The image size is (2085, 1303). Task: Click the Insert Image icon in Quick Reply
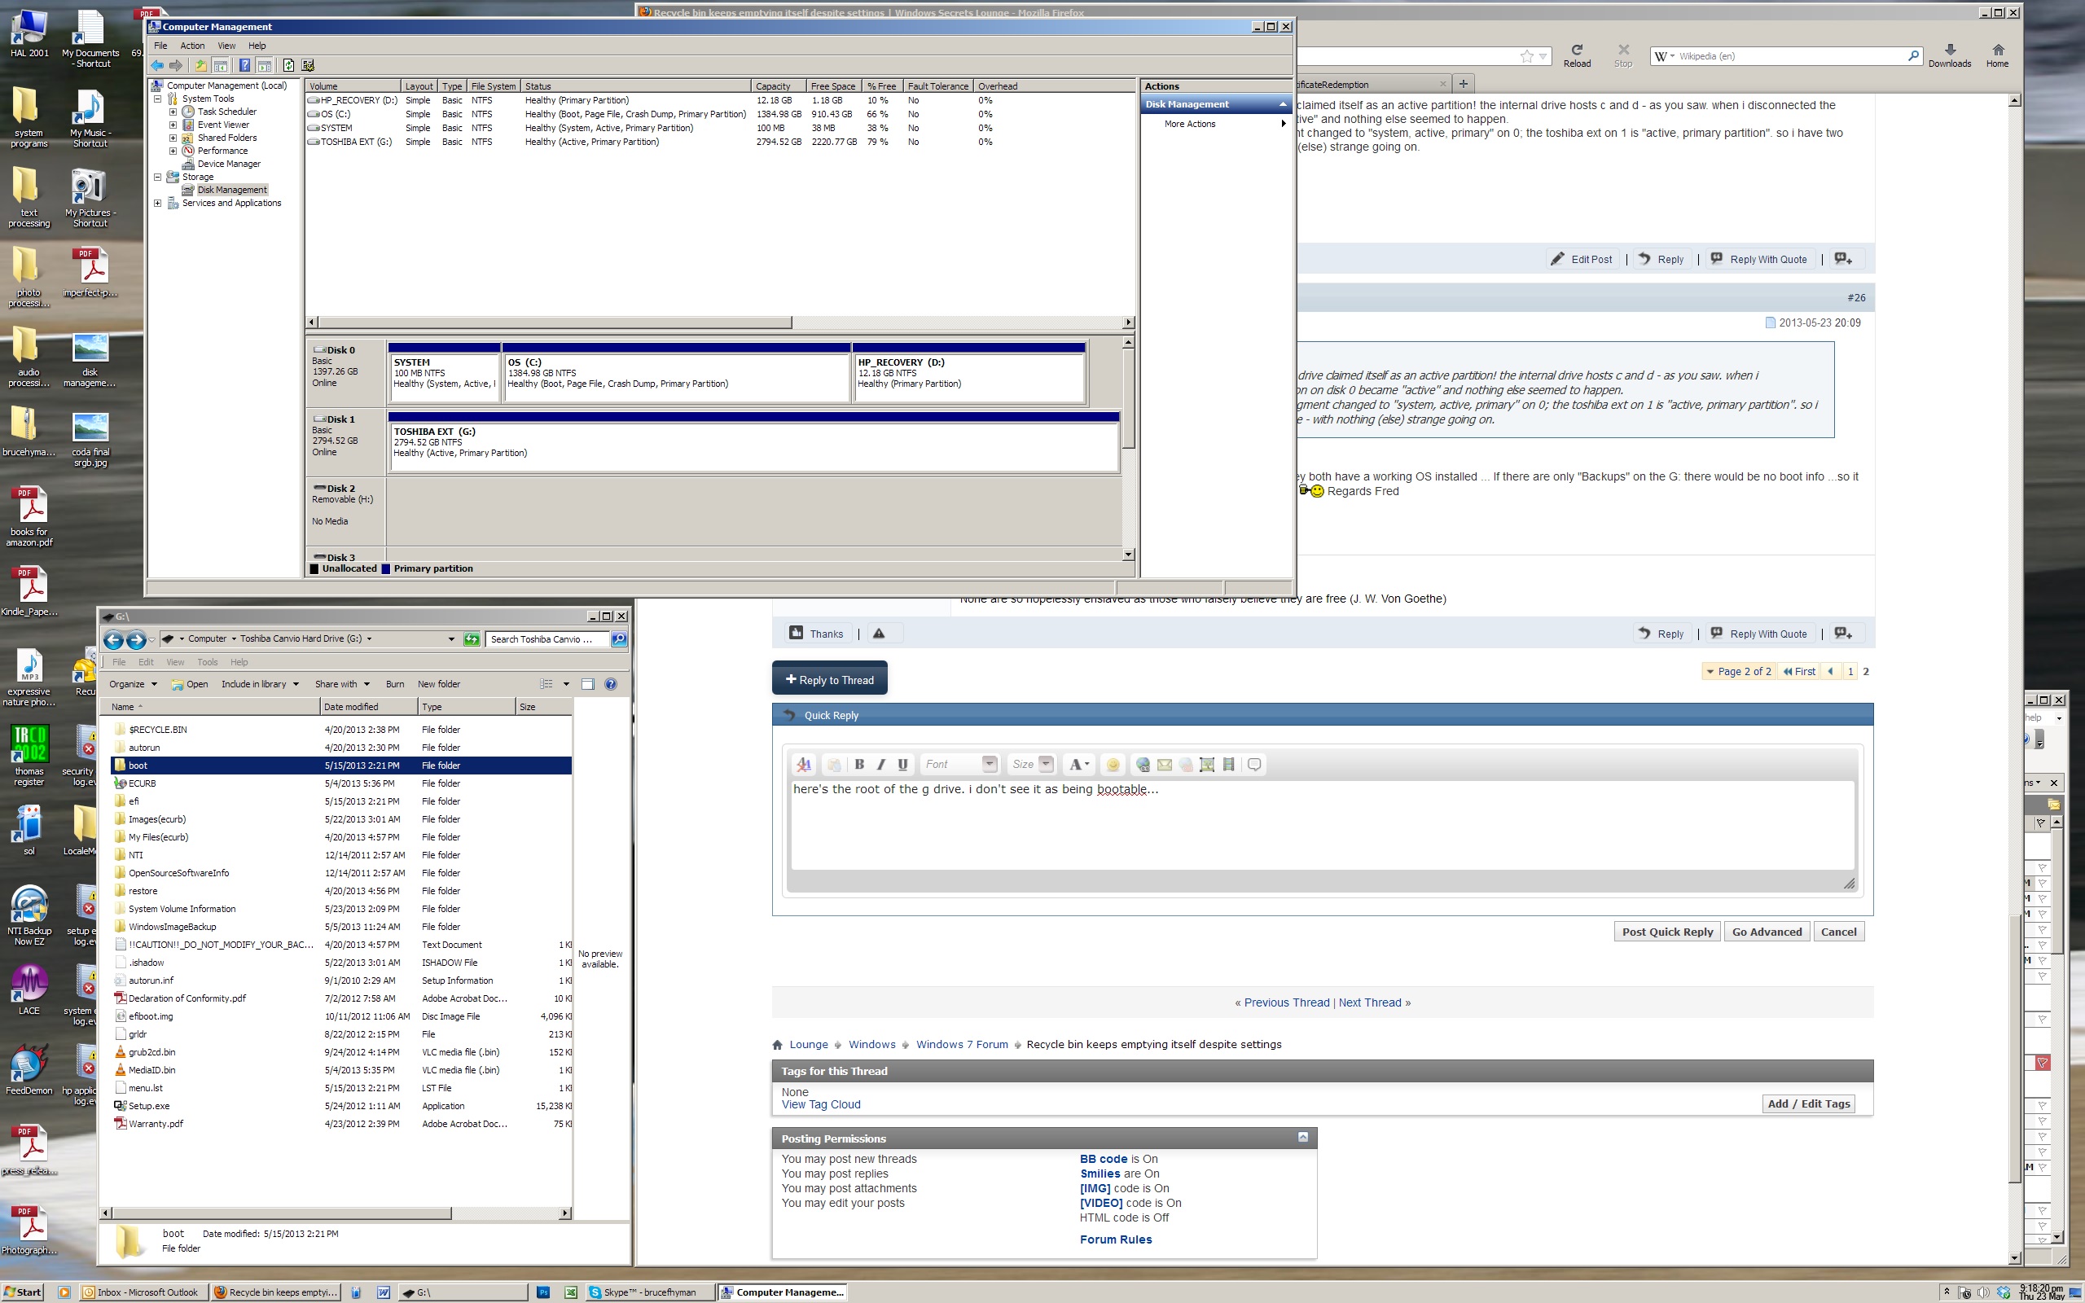click(x=1206, y=765)
